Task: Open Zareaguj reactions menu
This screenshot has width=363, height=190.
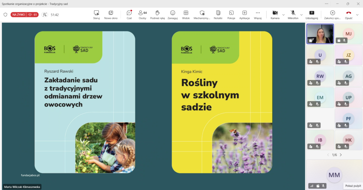Action: point(173,15)
